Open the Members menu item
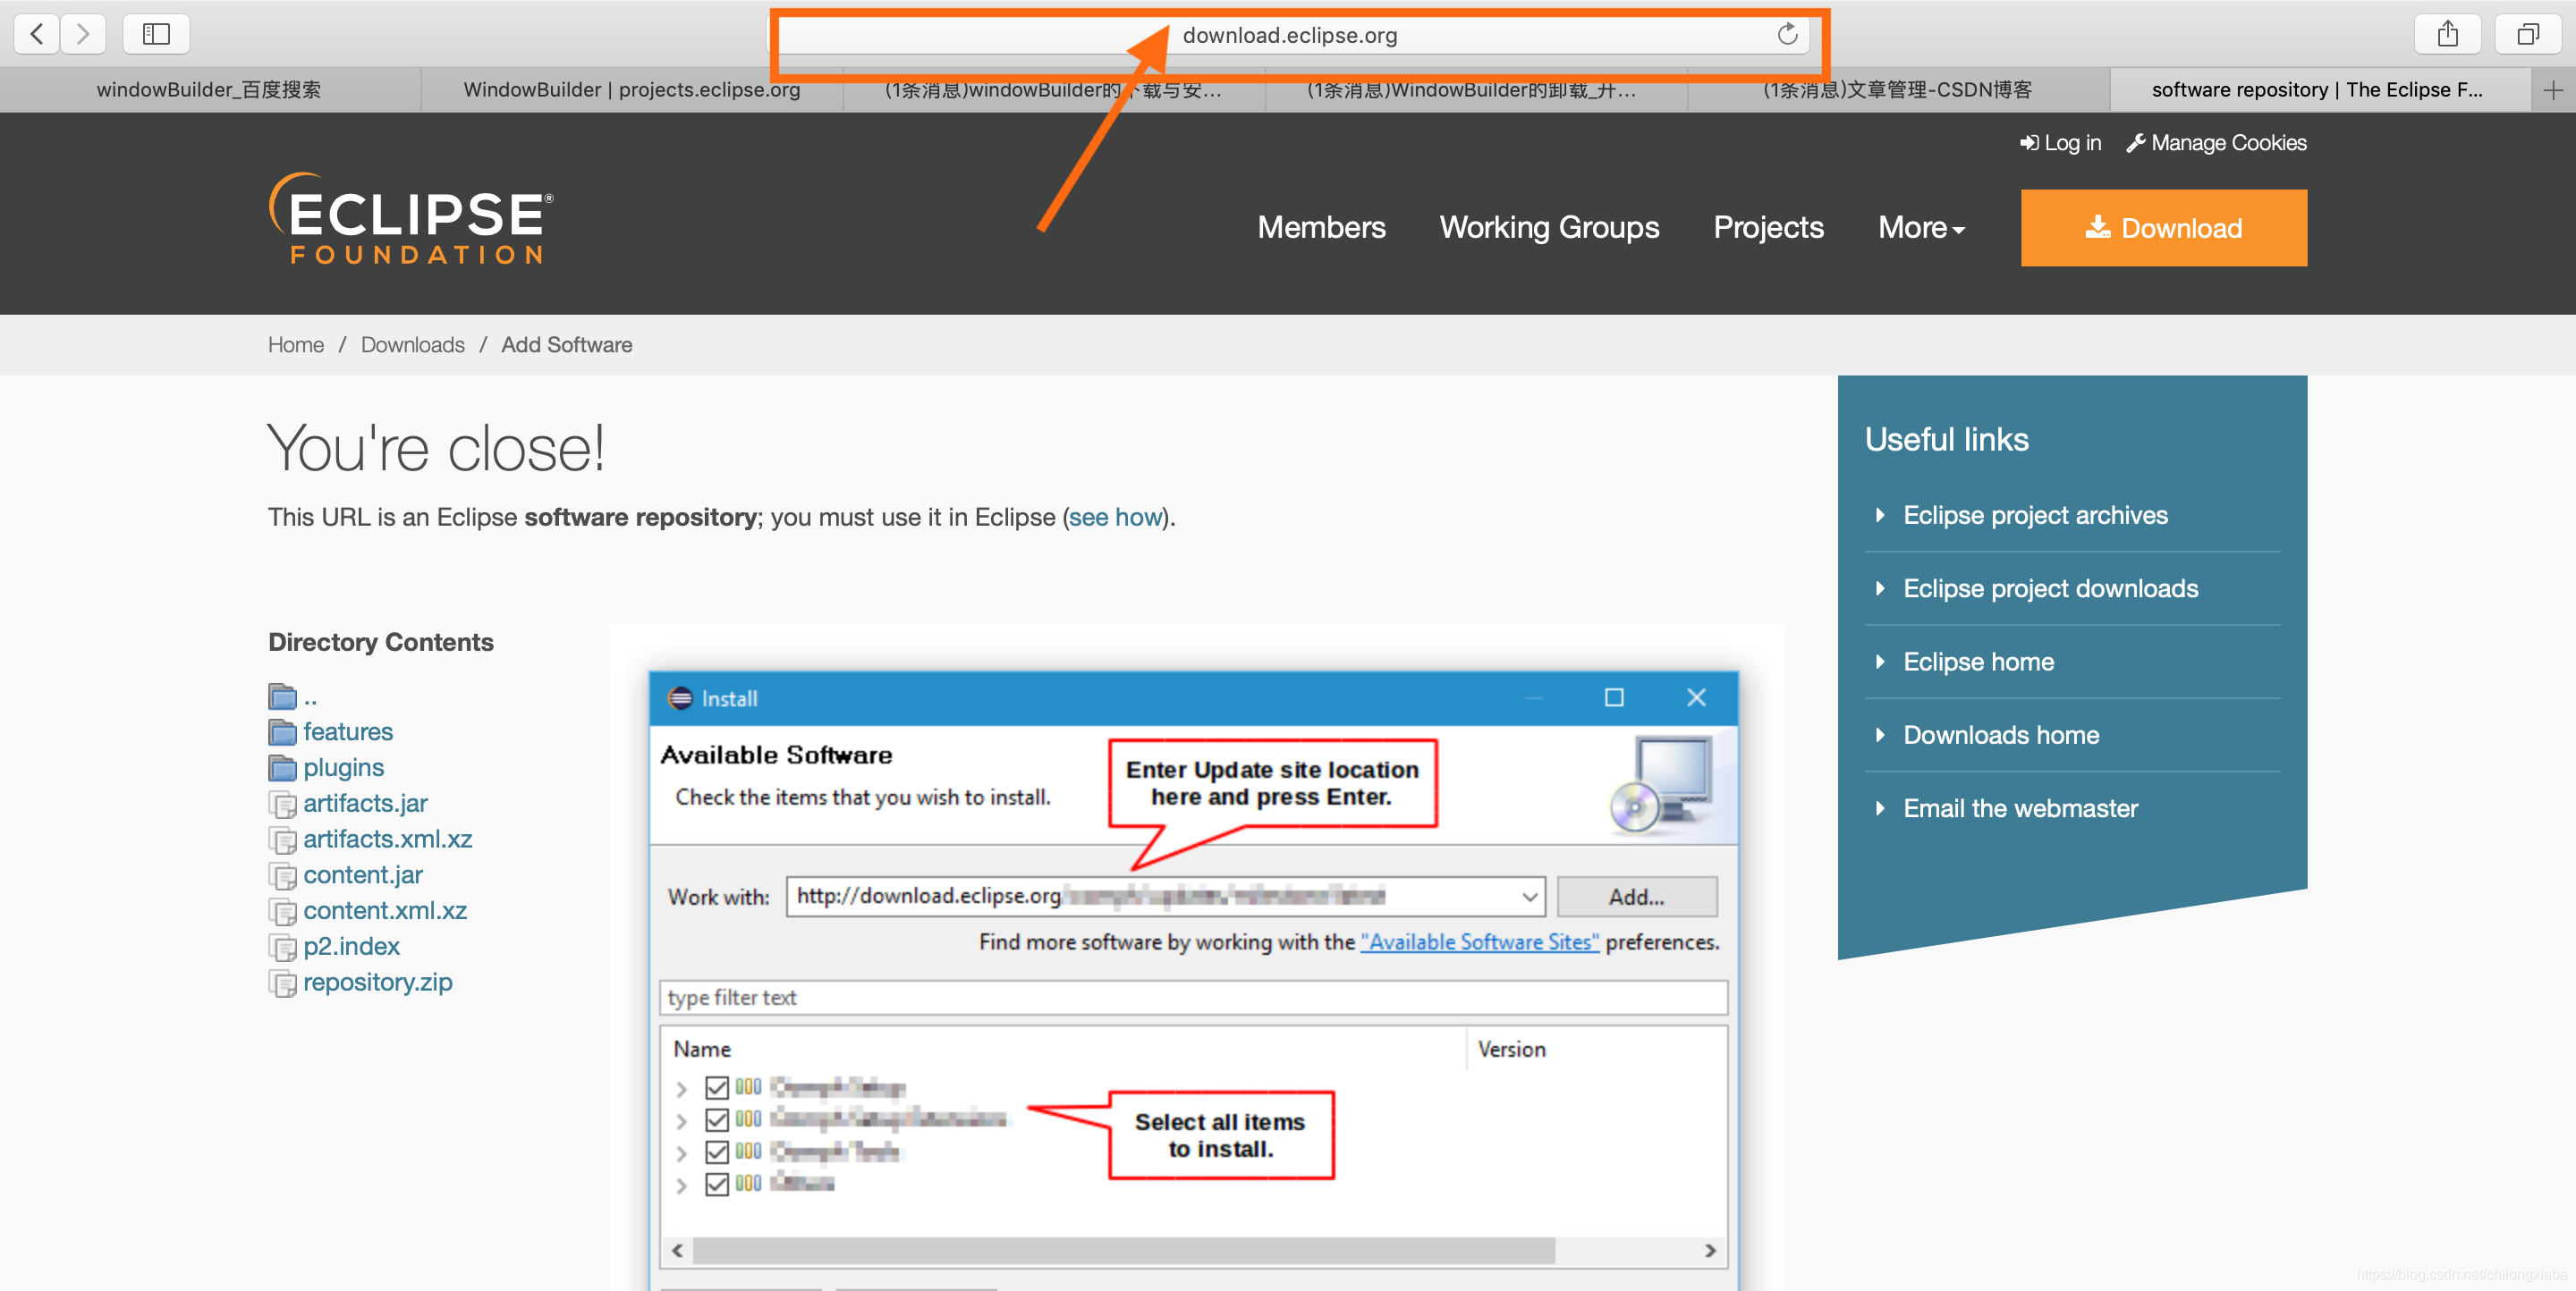 pyautogui.click(x=1321, y=228)
